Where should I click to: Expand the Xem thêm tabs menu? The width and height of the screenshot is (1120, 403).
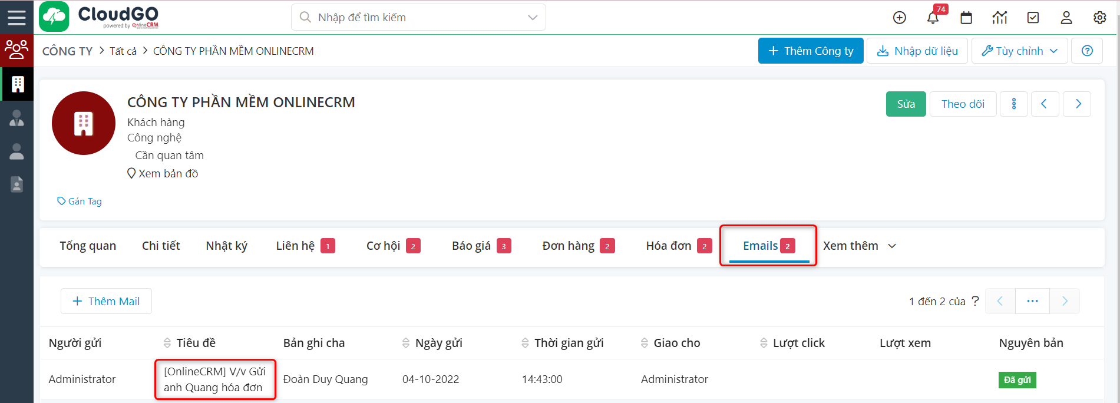pos(859,246)
